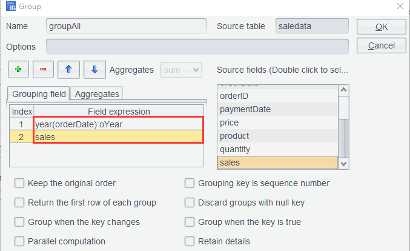Toggle Discard groups with null key
This screenshot has height=251, width=410.
pyautogui.click(x=190, y=202)
